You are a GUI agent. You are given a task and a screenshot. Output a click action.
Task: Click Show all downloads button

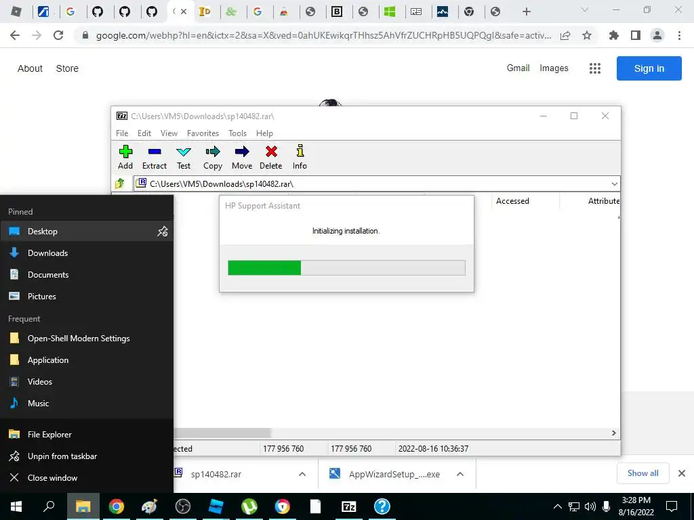click(x=642, y=473)
